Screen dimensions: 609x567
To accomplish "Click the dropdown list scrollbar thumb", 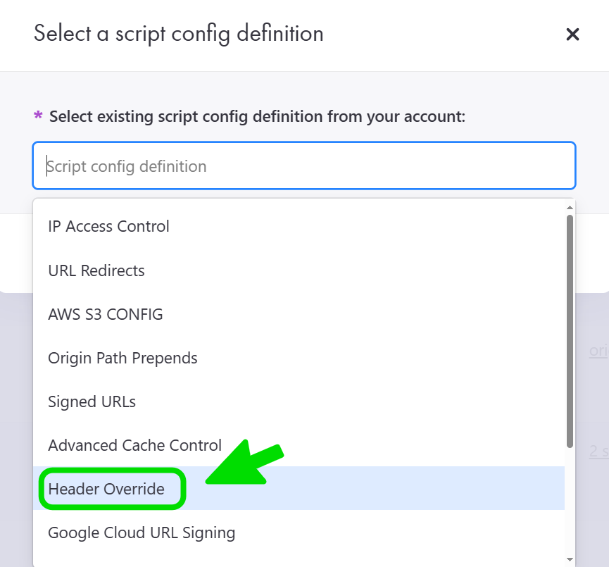I will [570, 330].
